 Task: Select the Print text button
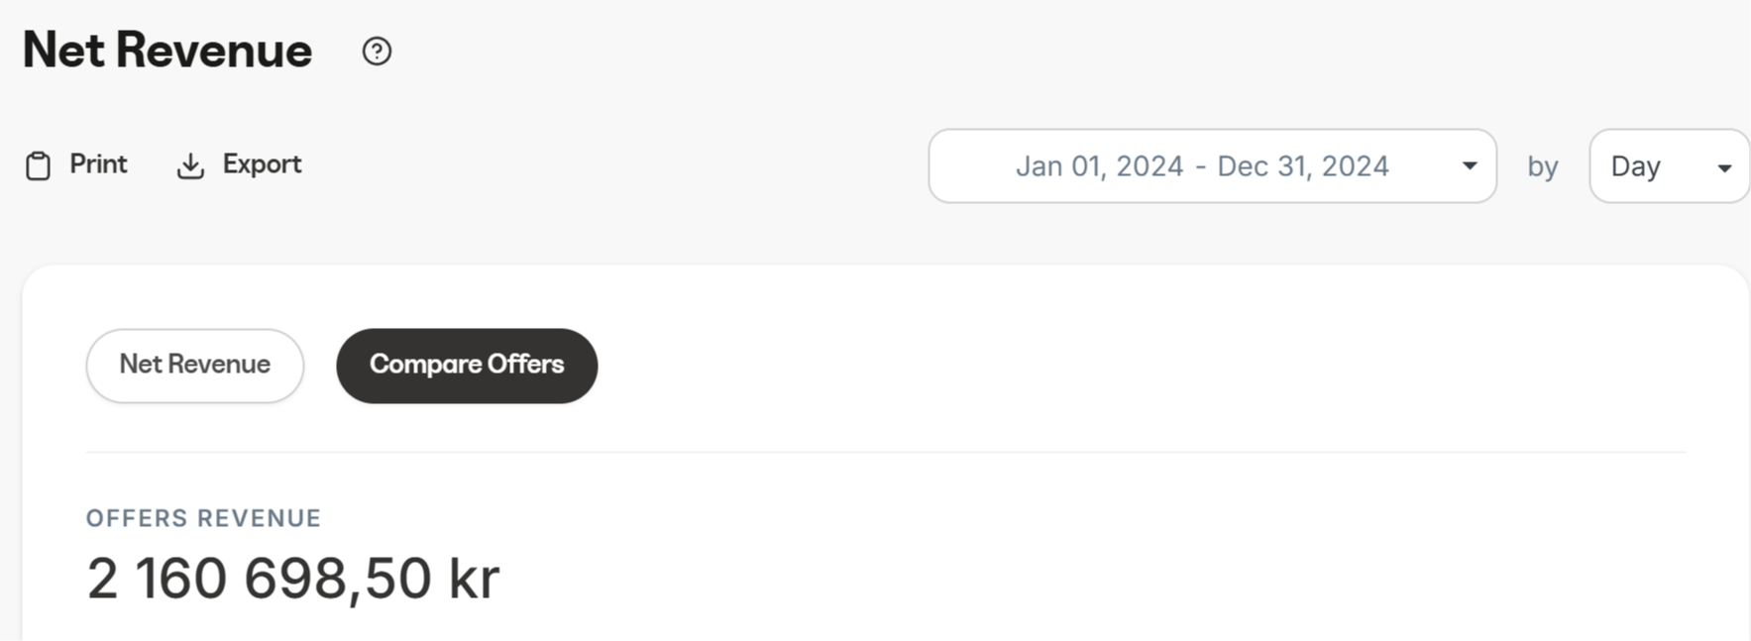(x=98, y=164)
